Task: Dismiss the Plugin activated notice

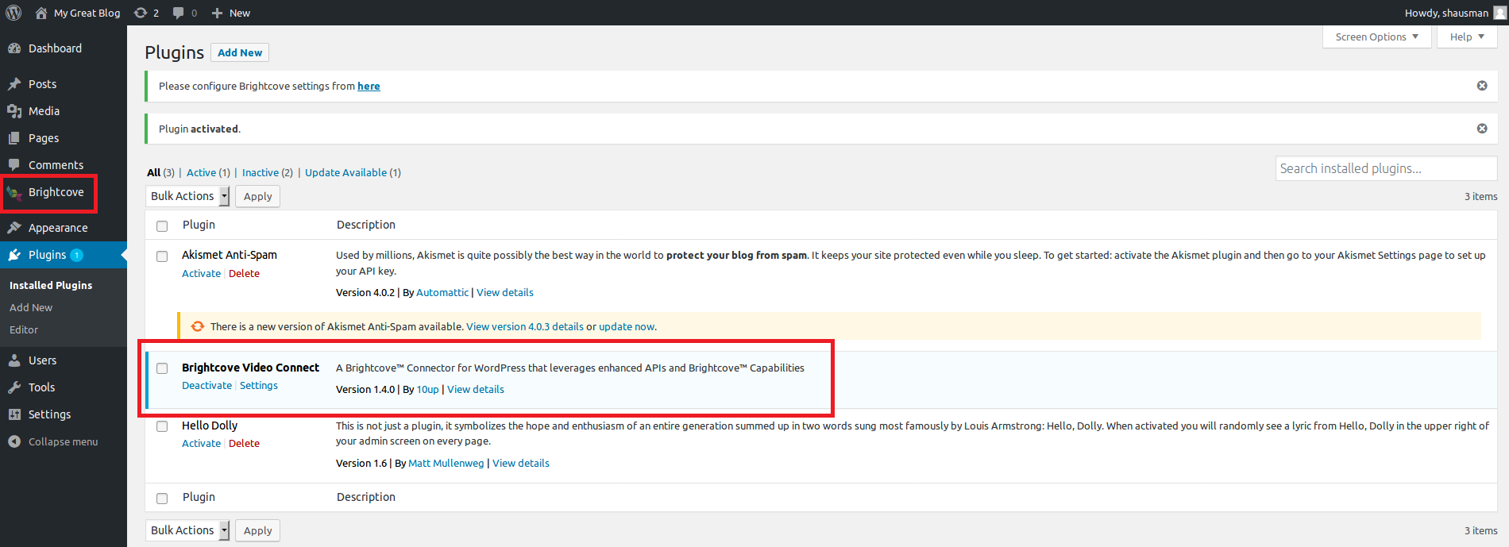Action: 1481,129
